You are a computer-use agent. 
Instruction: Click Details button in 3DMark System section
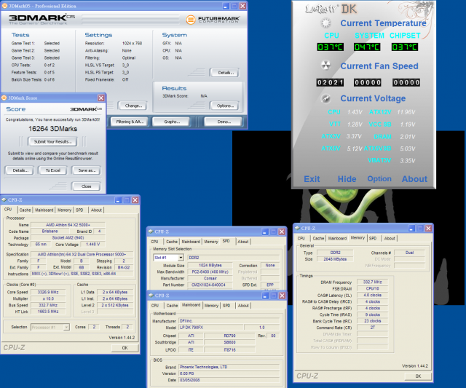(225, 73)
